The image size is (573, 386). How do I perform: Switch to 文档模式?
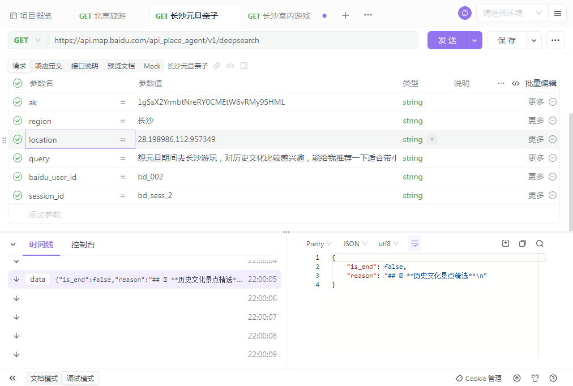click(x=44, y=378)
